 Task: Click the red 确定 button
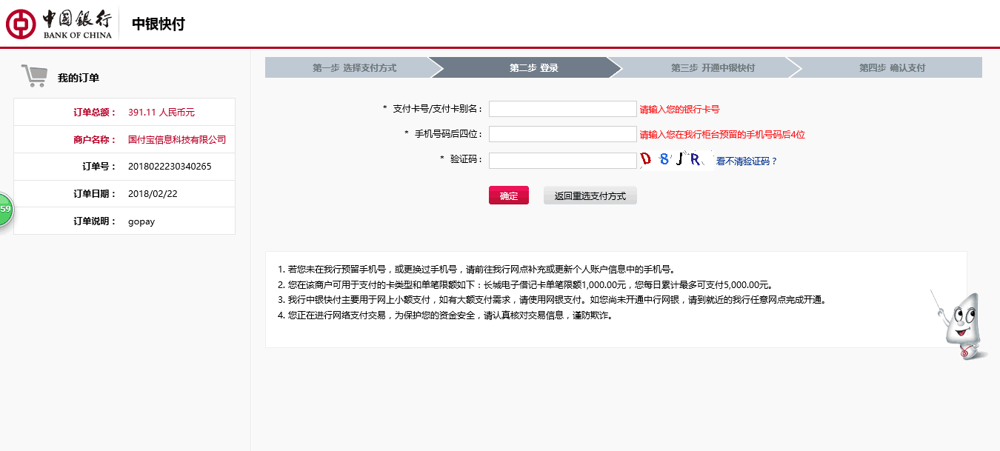pyautogui.click(x=509, y=196)
